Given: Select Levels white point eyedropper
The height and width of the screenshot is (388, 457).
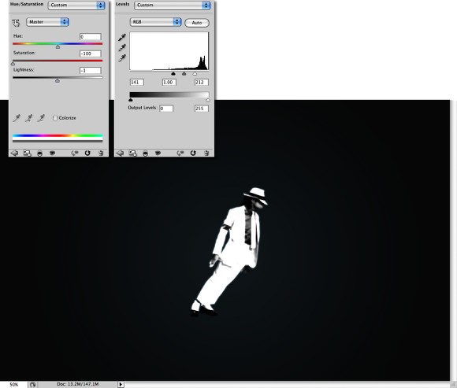Looking at the screenshot, I should [122, 58].
